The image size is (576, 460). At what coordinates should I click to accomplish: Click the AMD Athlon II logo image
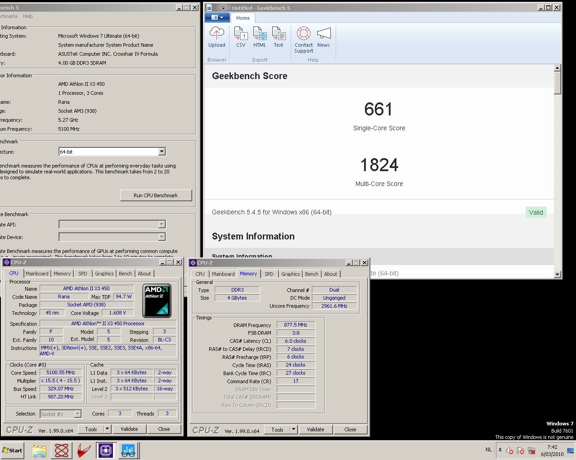[x=157, y=301]
